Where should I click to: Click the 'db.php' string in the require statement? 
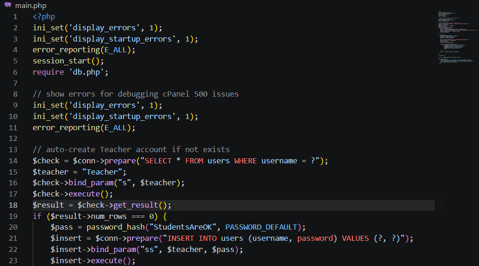pos(88,72)
